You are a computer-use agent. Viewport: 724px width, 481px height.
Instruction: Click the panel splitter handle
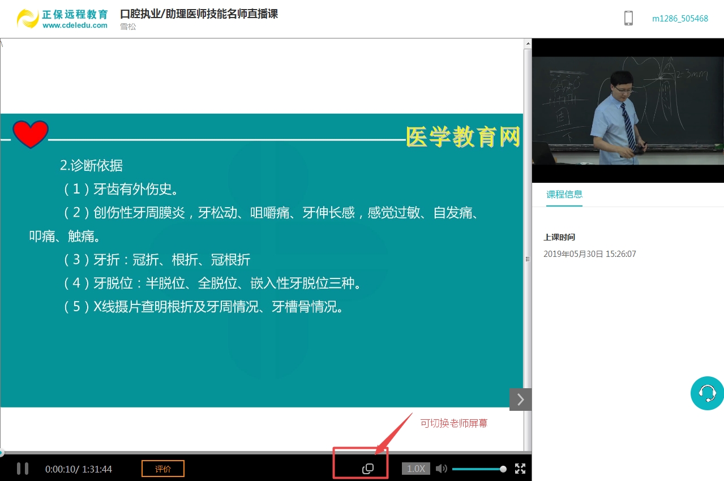528,259
